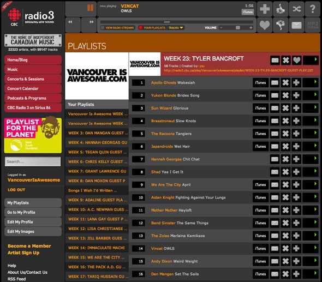Decrease volume with minus button
Image resolution: width=322 pixels, height=282 pixels.
click(x=221, y=28)
